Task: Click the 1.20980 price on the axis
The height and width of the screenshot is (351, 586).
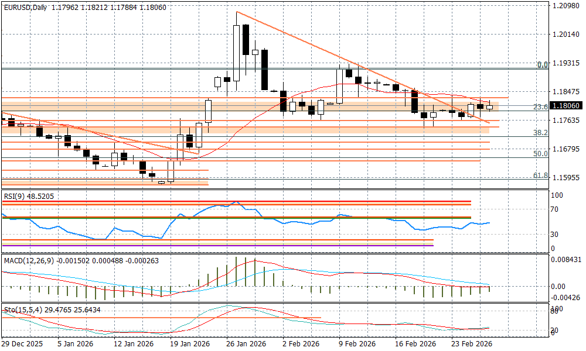Action: pyautogui.click(x=564, y=6)
